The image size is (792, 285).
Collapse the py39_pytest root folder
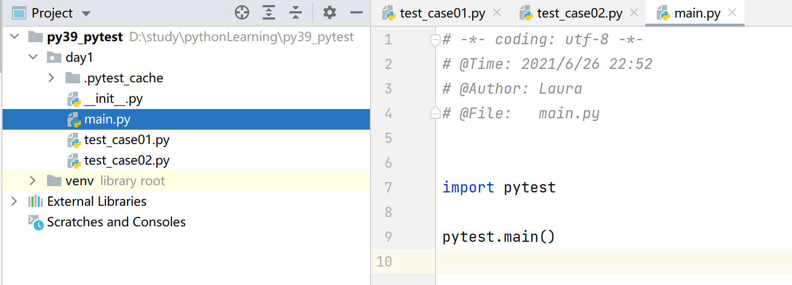pos(14,37)
